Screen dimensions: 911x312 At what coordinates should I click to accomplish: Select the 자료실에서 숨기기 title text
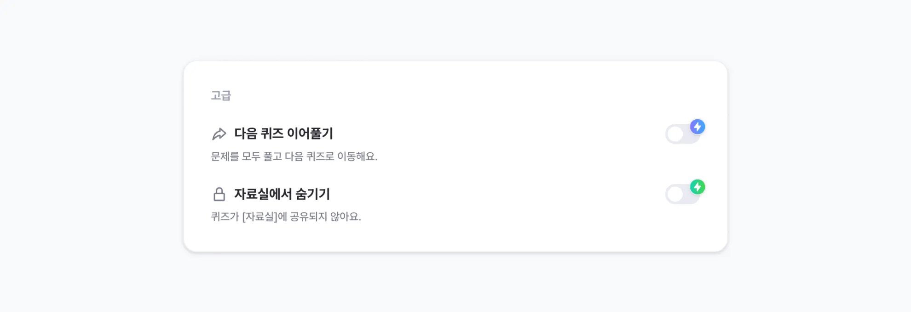(x=282, y=194)
